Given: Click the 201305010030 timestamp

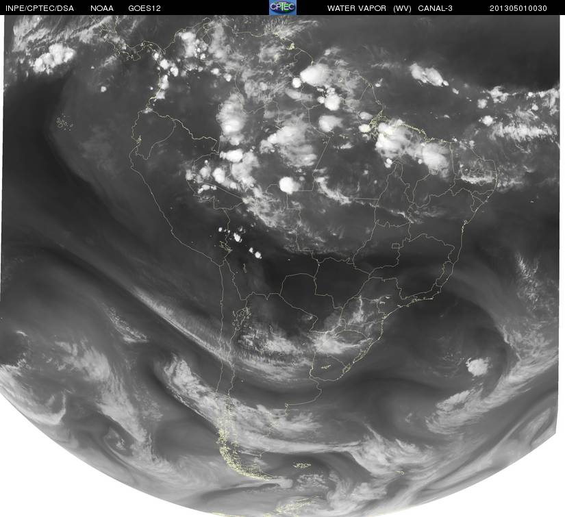Looking at the screenshot, I should pos(518,8).
